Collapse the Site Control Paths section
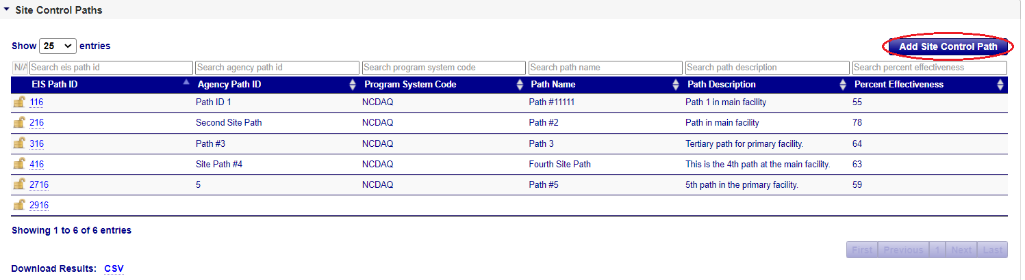Viewport: 1025px width, 280px height. coord(7,10)
